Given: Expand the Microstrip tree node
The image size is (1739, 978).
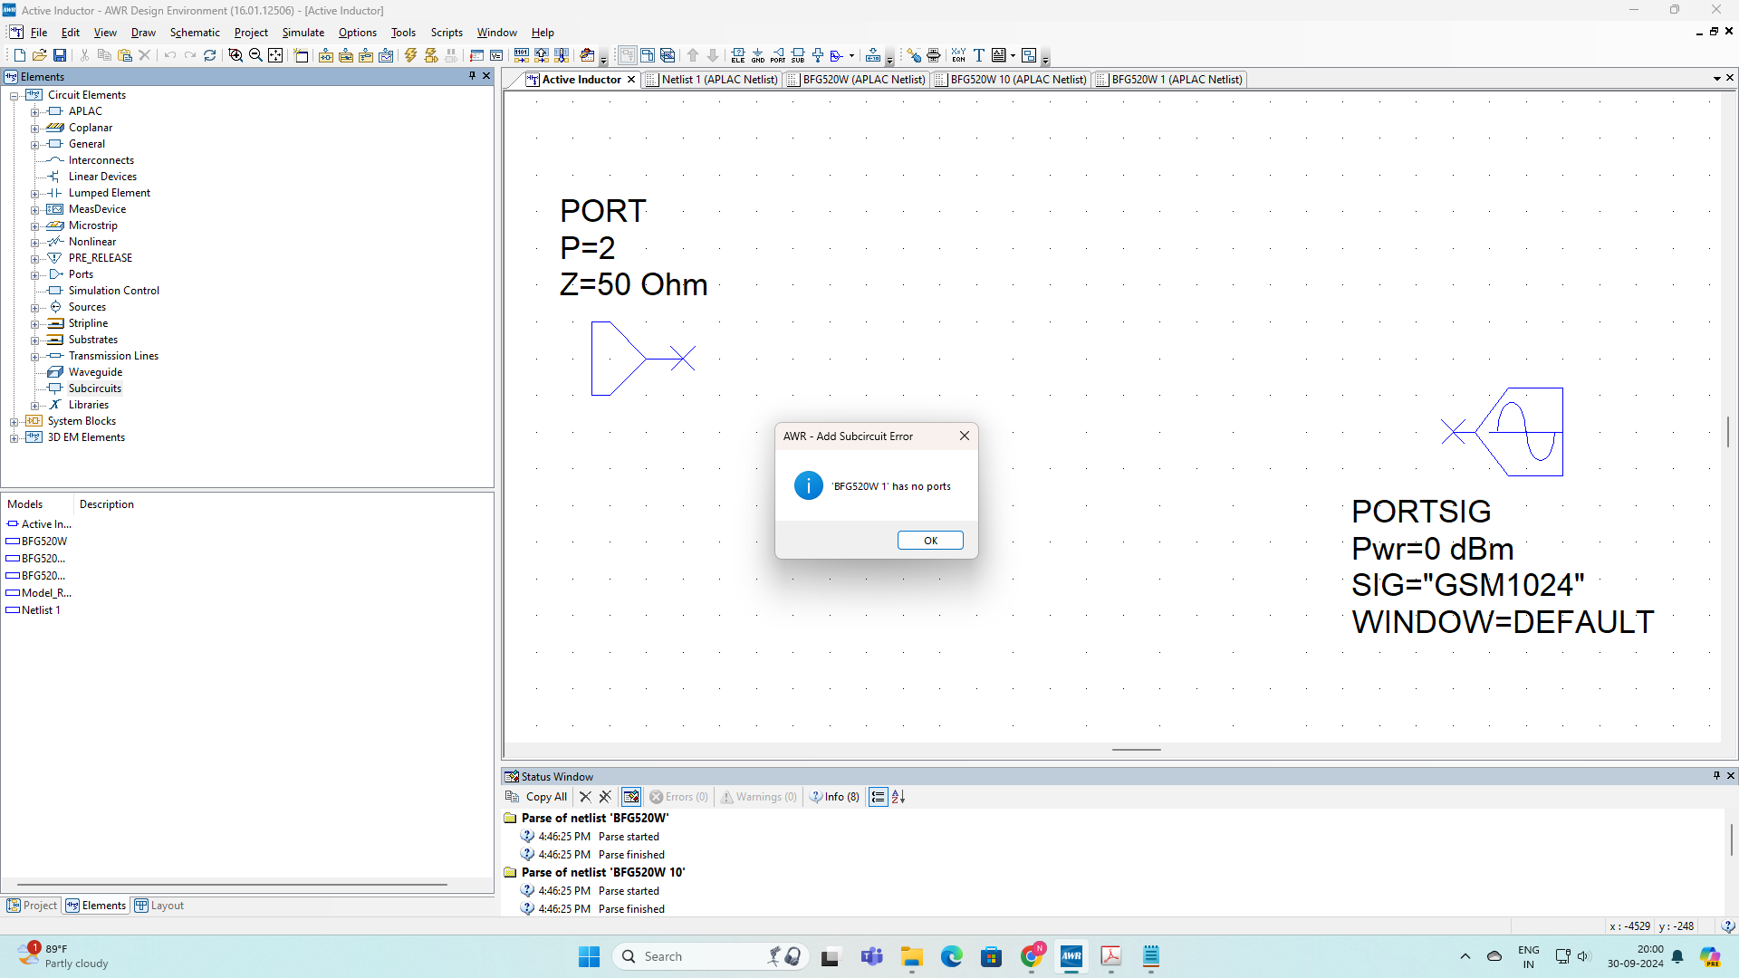Looking at the screenshot, I should pyautogui.click(x=34, y=225).
